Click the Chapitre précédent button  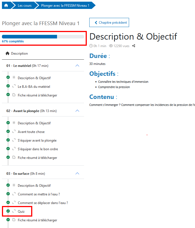(x=109, y=22)
